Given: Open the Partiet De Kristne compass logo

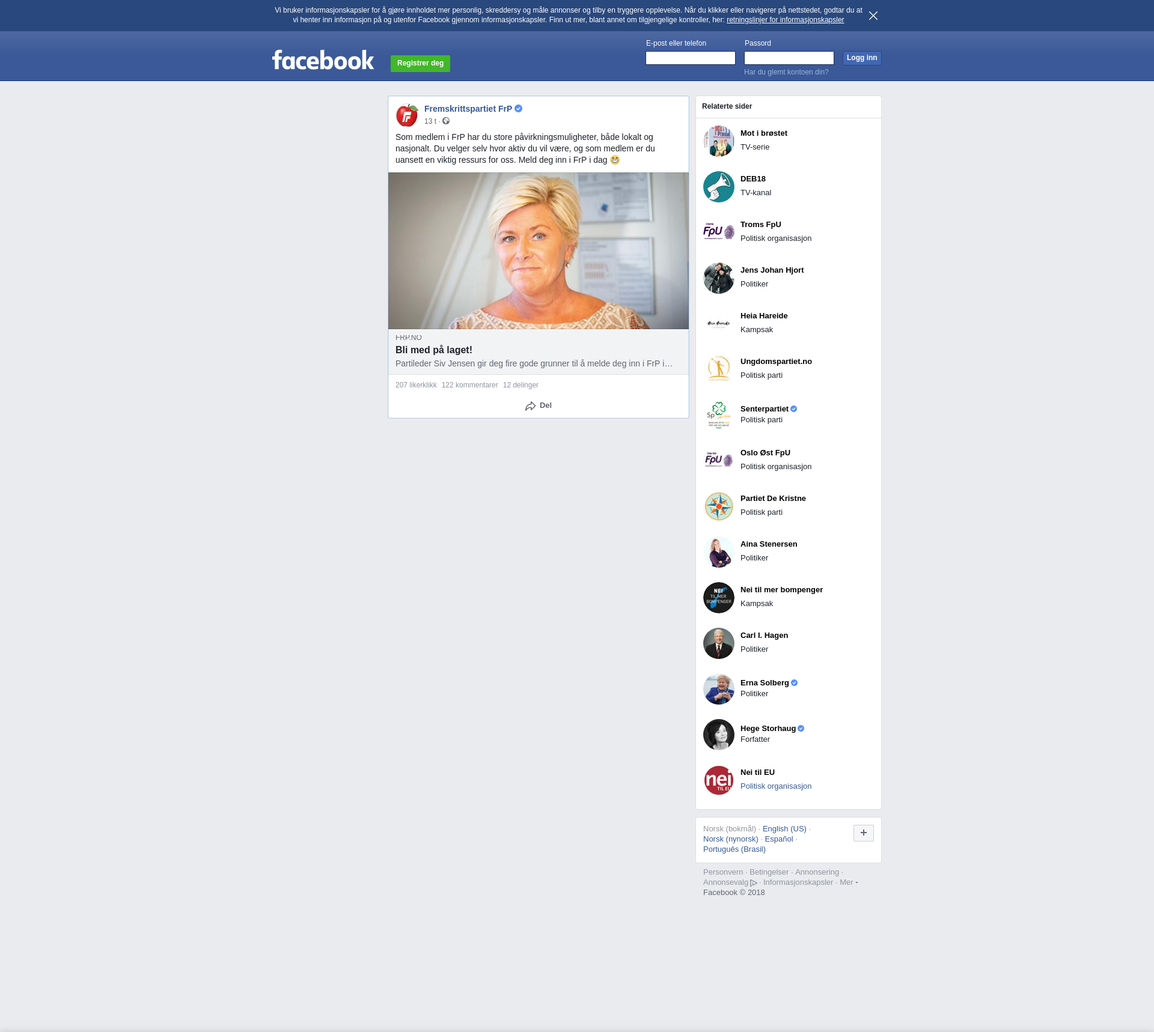Looking at the screenshot, I should [719, 506].
